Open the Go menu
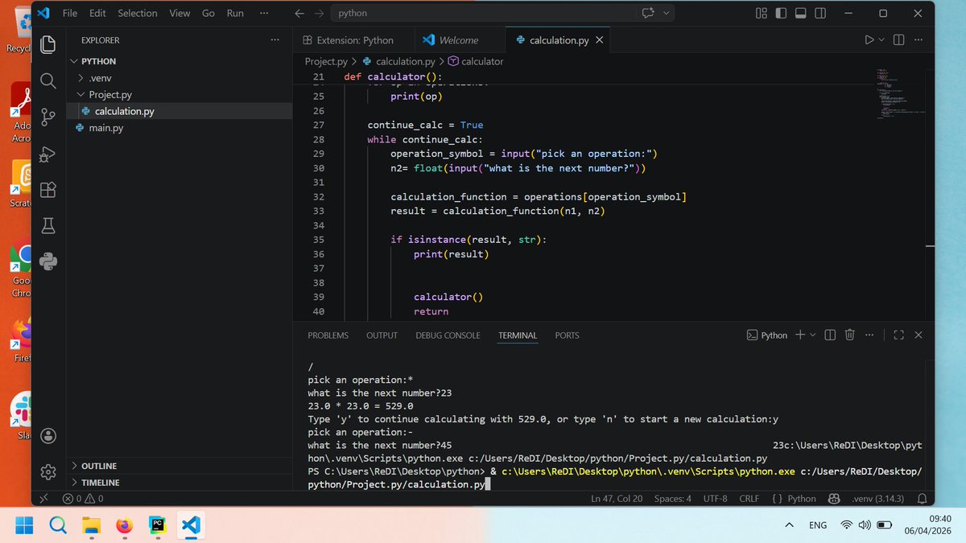Viewport: 966px width, 543px height. point(208,13)
